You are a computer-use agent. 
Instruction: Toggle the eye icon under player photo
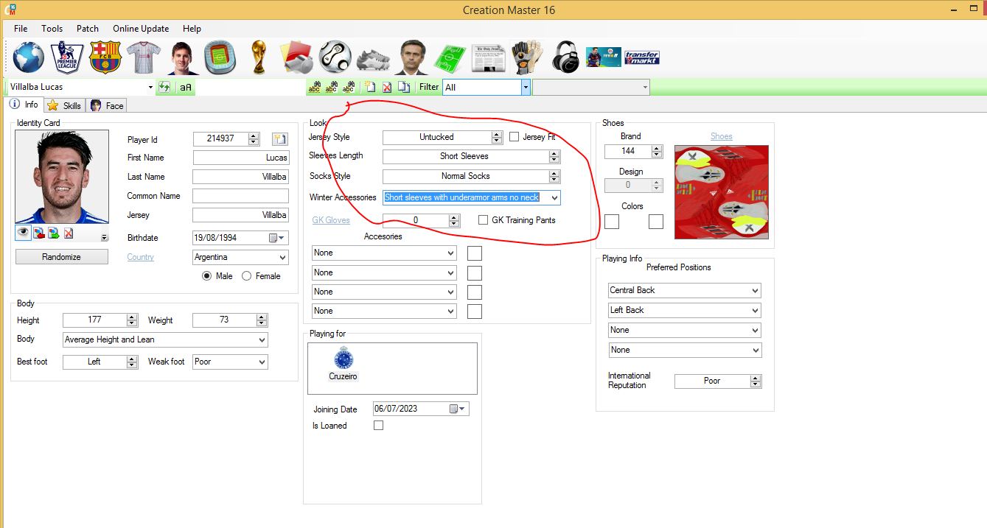24,233
